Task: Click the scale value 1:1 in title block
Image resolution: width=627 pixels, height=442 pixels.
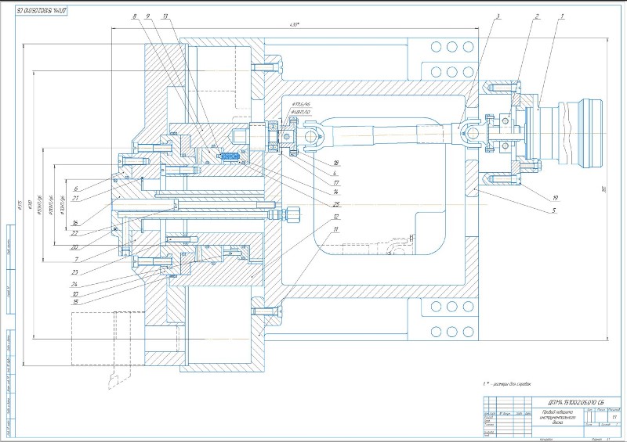Action: [x=614, y=416]
